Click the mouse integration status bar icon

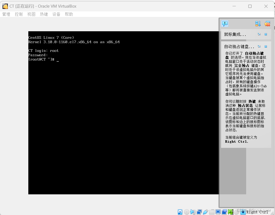coord(237,212)
